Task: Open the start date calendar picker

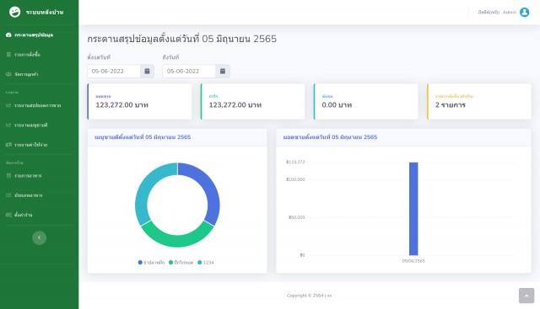Action: tap(147, 72)
